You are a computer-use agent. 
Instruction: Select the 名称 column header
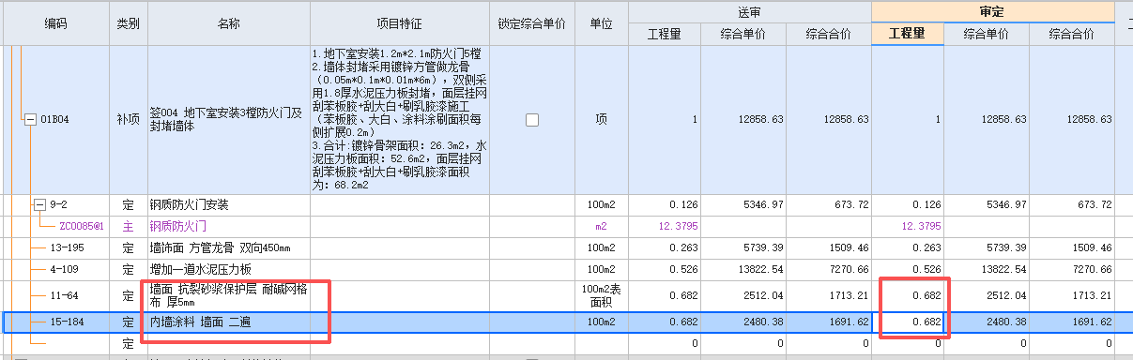pos(228,23)
